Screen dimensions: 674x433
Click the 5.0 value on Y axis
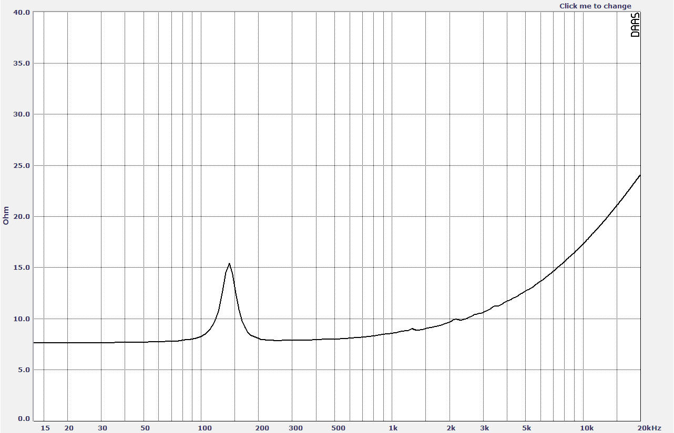(24, 369)
